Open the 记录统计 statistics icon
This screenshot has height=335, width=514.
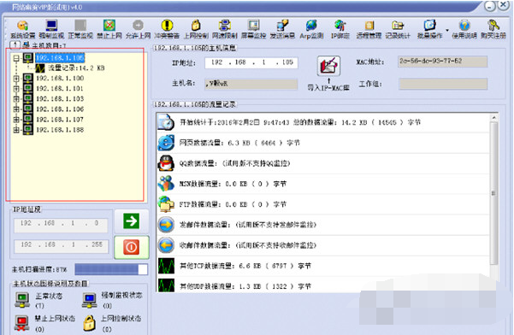398,26
